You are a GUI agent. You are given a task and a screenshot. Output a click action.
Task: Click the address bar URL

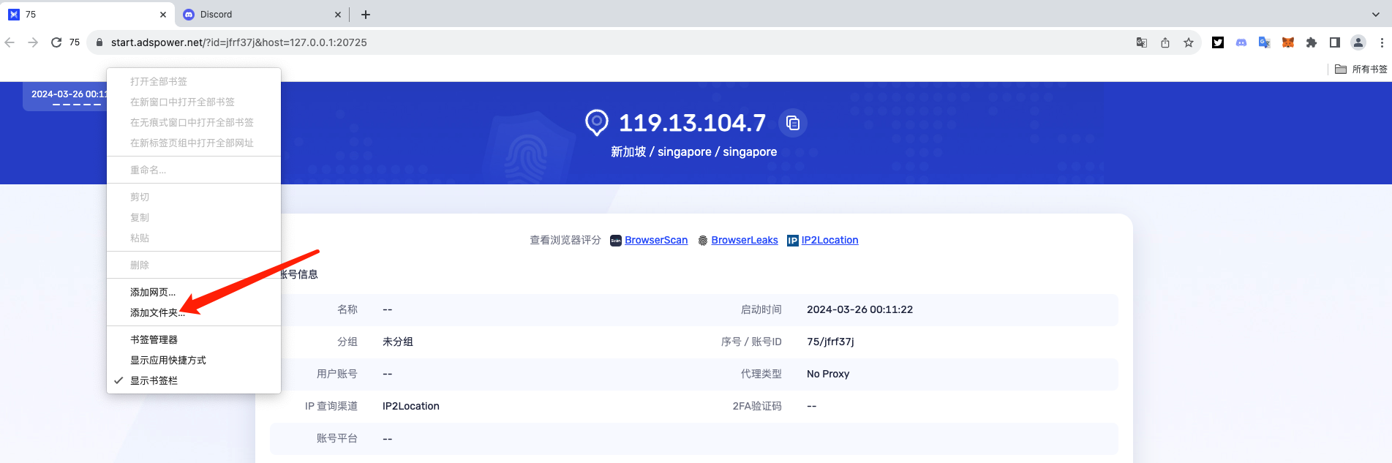[x=239, y=42]
